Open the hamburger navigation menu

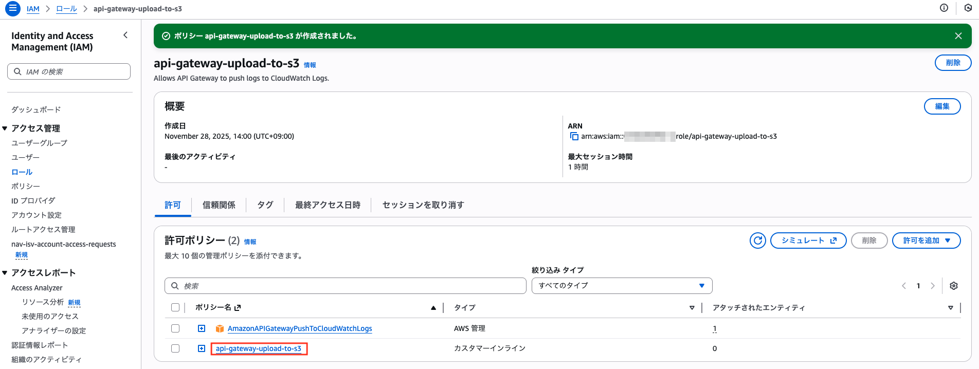12,8
